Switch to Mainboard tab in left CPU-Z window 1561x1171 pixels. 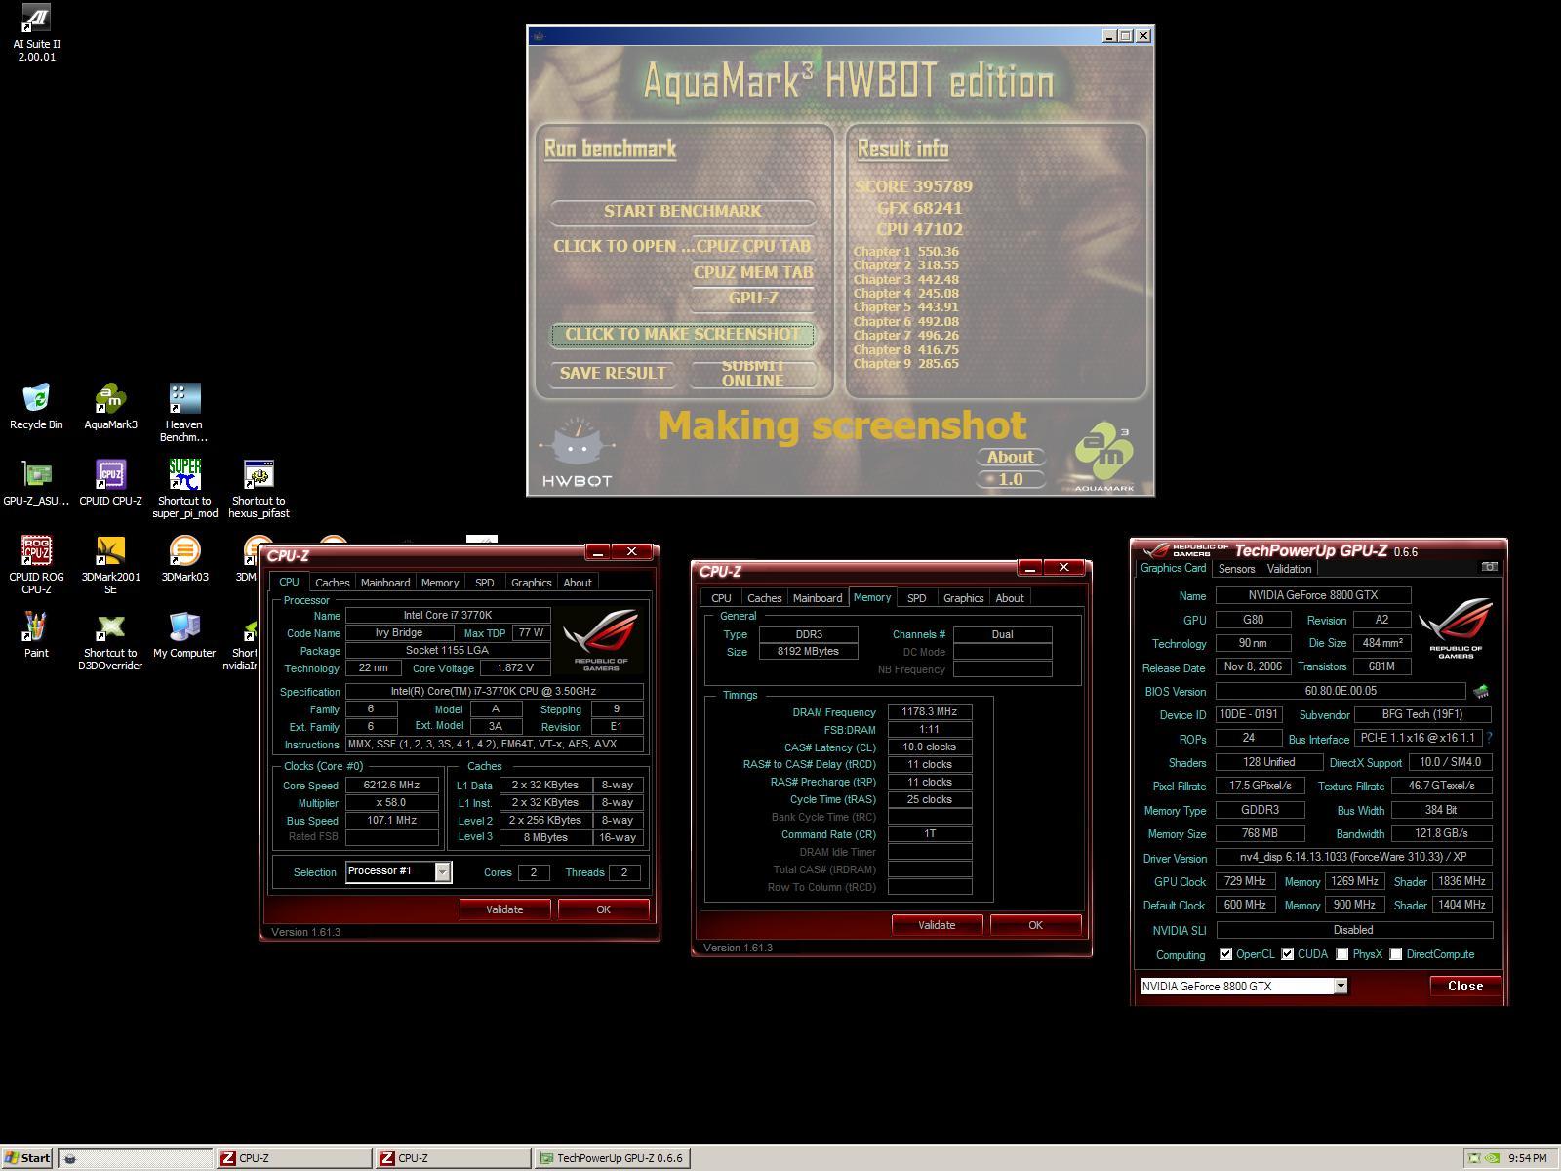(x=385, y=583)
